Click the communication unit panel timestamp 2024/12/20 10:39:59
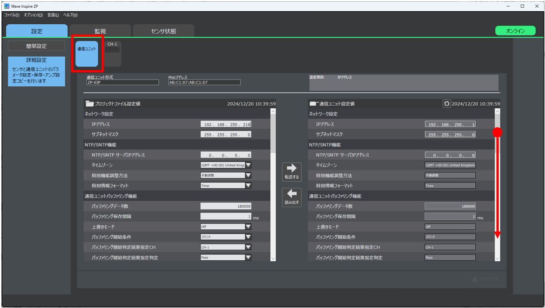Viewport: 545px width, 308px height. (476, 104)
